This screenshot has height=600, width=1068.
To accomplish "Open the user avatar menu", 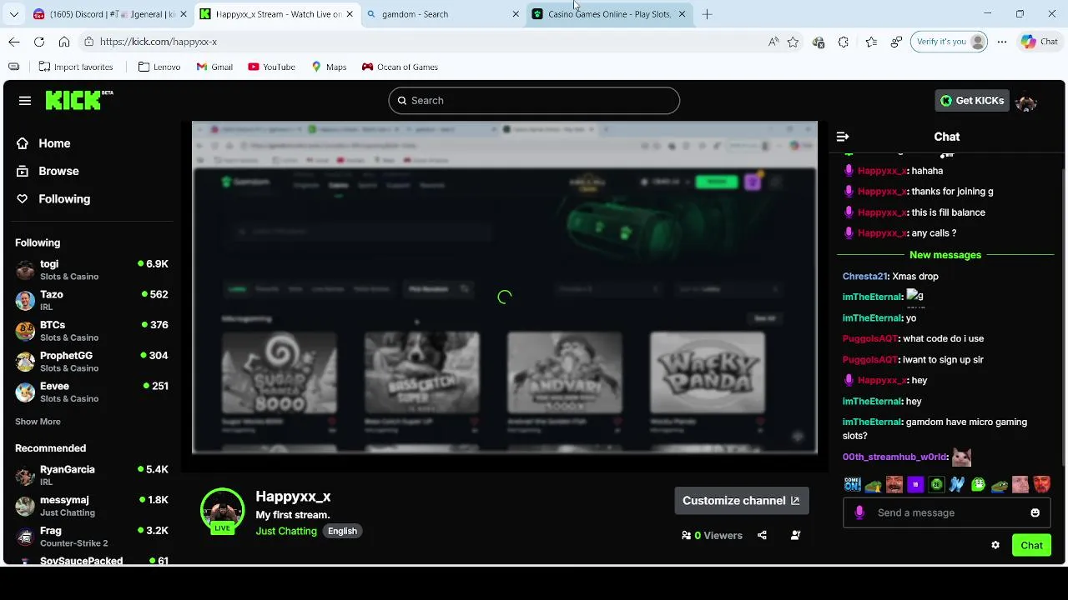I will (1026, 102).
